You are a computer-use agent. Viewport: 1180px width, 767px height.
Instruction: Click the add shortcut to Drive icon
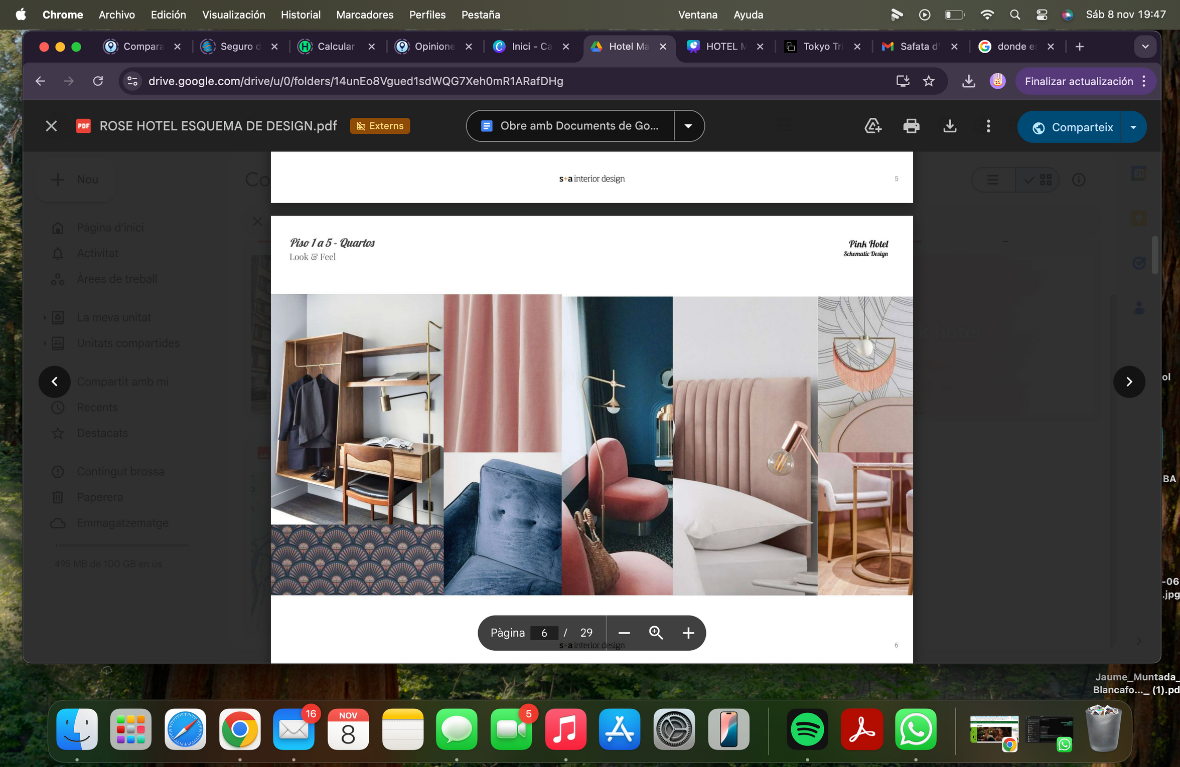(873, 126)
